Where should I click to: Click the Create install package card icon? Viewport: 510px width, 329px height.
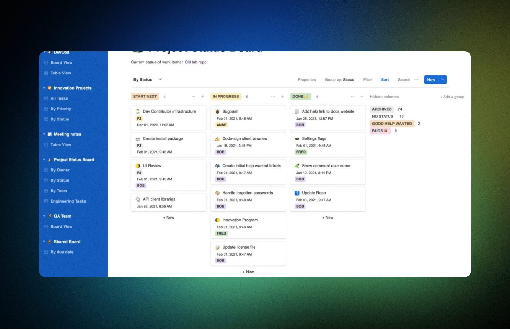(138, 139)
